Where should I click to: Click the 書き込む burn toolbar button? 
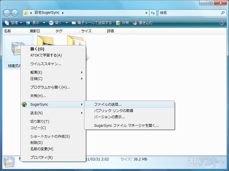point(143,23)
